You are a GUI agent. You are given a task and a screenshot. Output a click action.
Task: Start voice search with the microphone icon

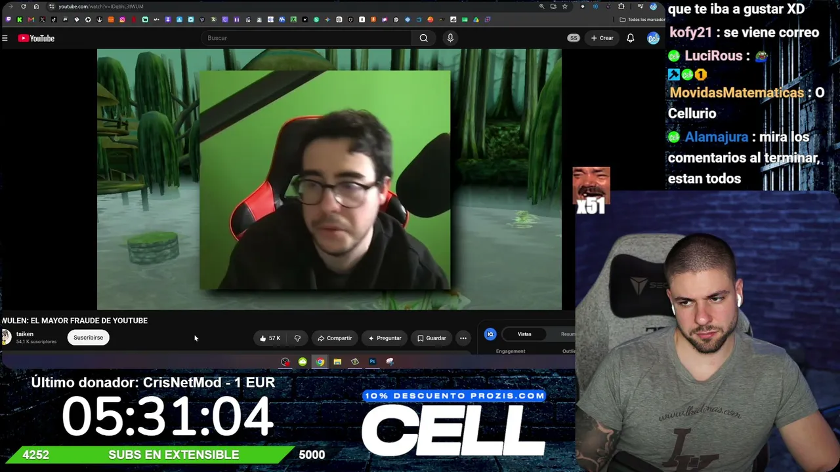click(450, 38)
